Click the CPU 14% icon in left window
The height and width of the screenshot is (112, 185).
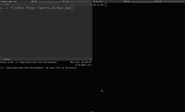tap(32, 1)
